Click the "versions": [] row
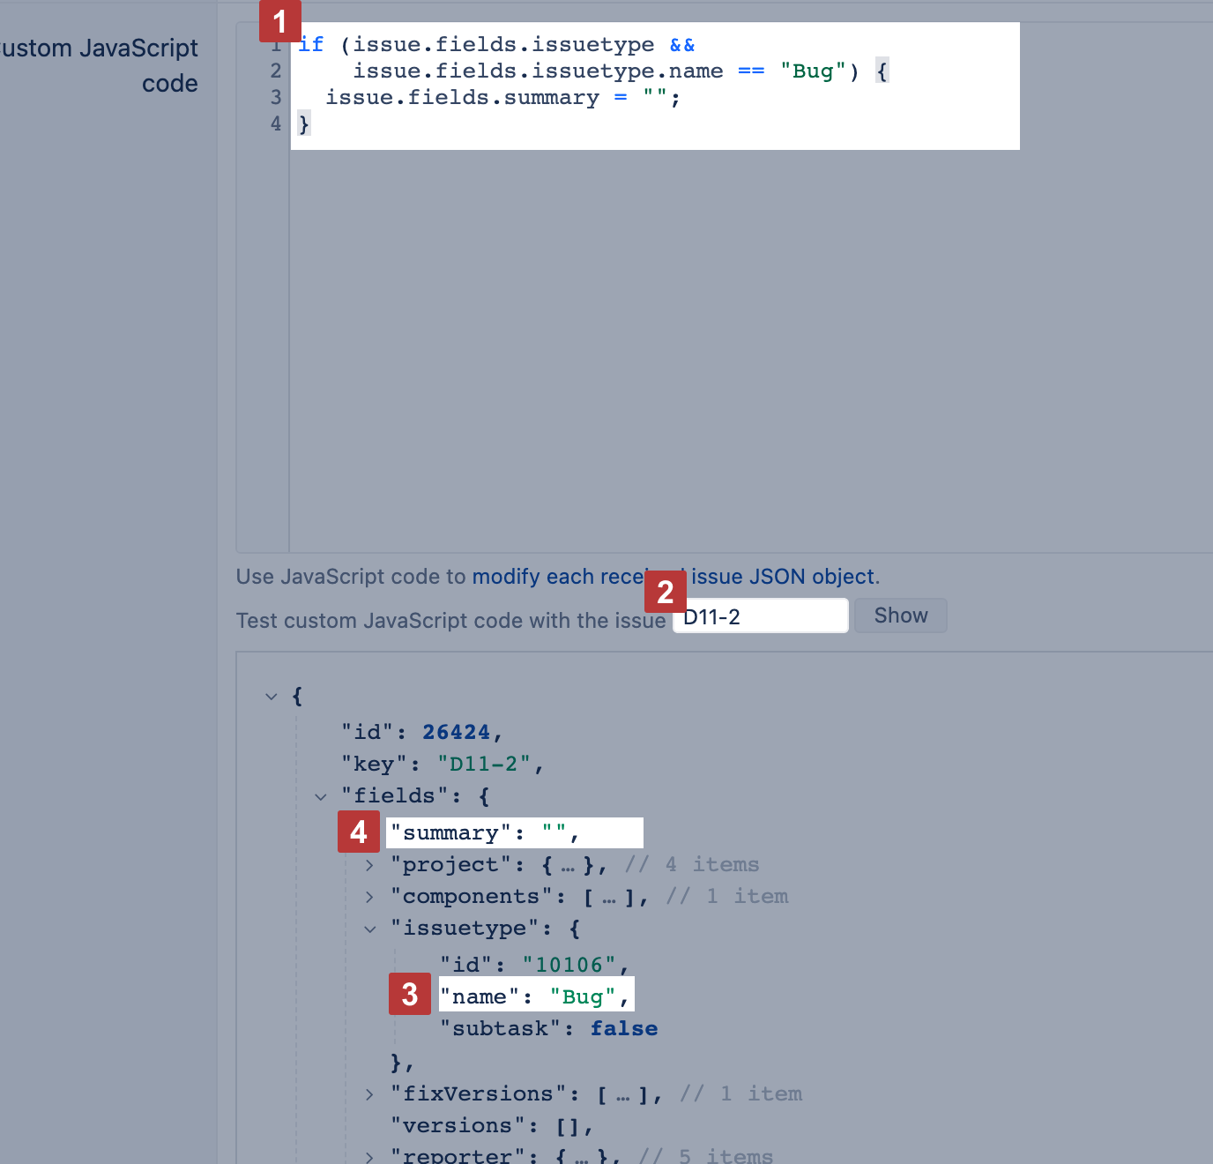Viewport: 1213px width, 1164px height. pos(492,1126)
